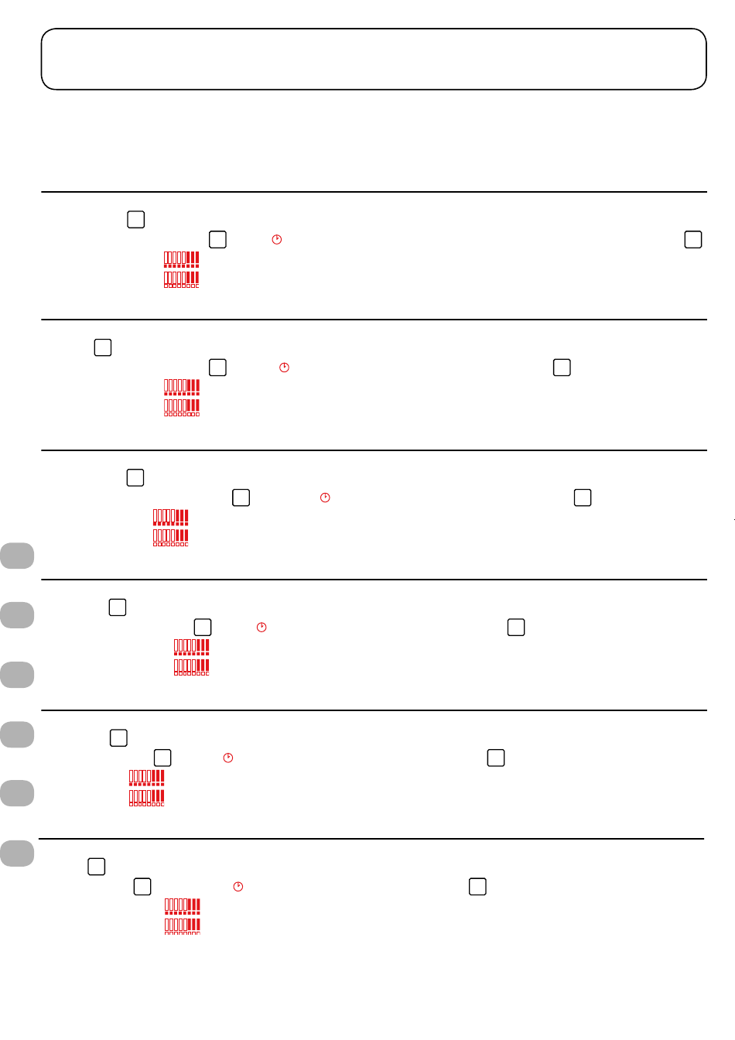Select the upper red bar-level icon in first section
This screenshot has width=735, height=1040.
(x=182, y=259)
